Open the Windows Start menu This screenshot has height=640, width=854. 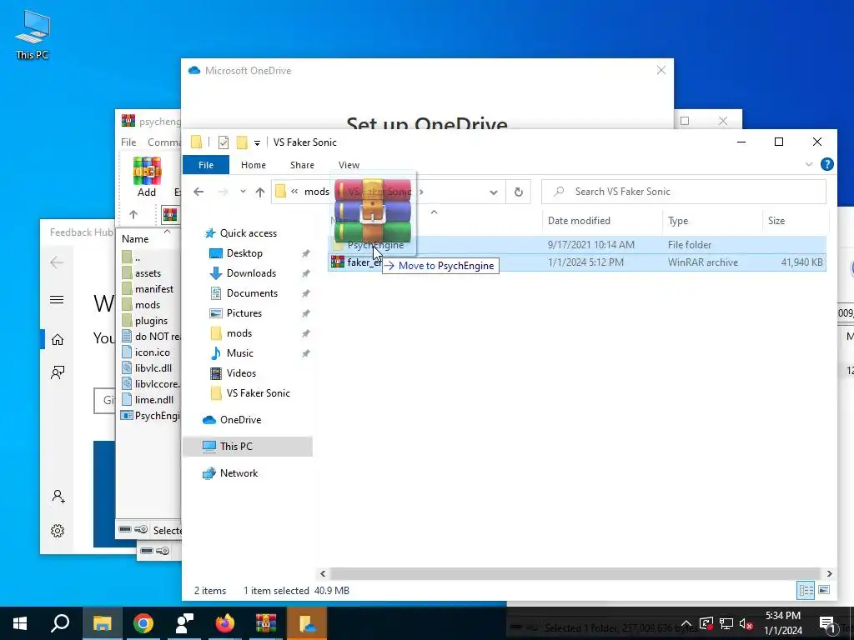click(x=20, y=623)
